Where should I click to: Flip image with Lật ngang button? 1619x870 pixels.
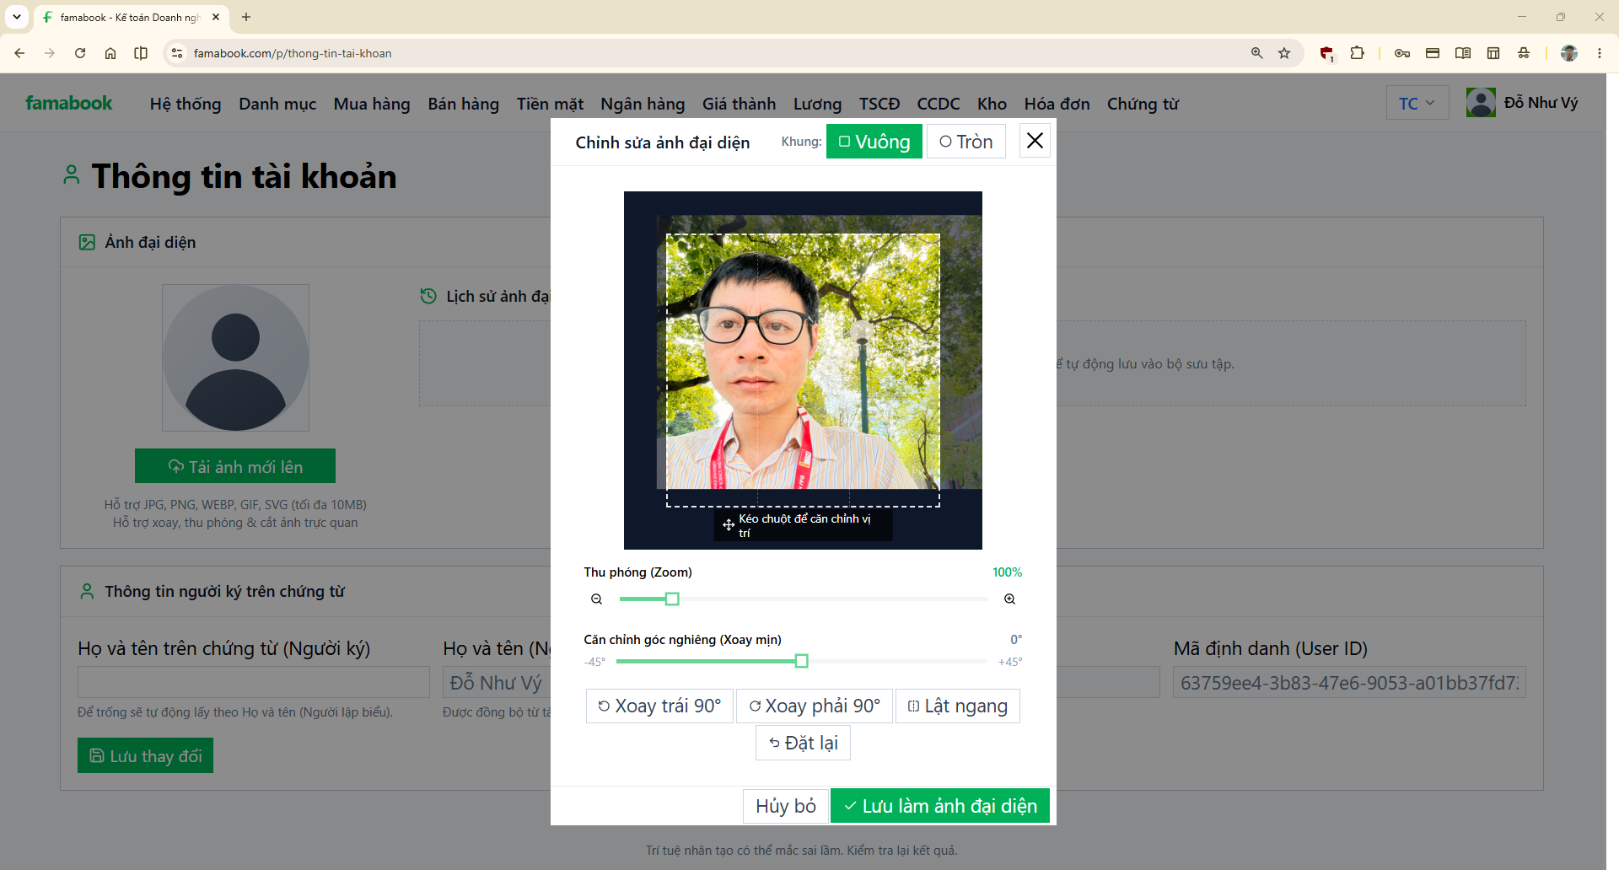958,706
